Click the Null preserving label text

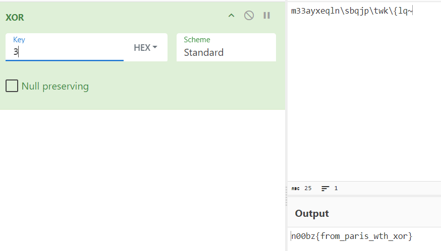click(x=55, y=87)
